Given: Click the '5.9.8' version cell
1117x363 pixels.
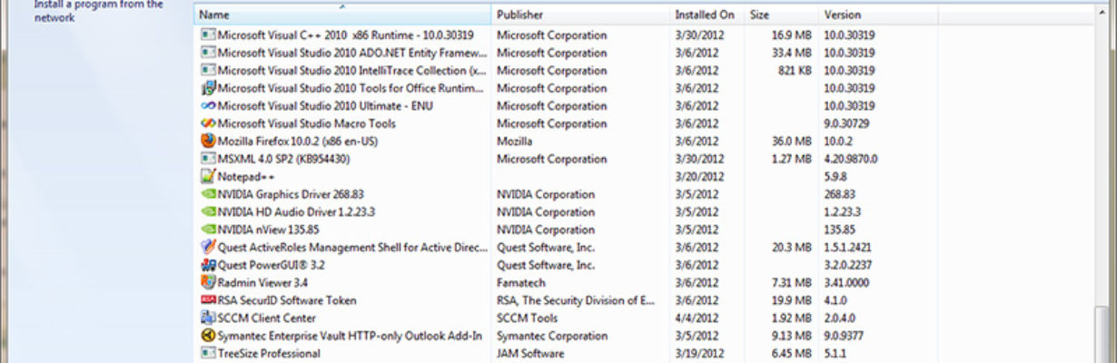Looking at the screenshot, I should click(836, 177).
